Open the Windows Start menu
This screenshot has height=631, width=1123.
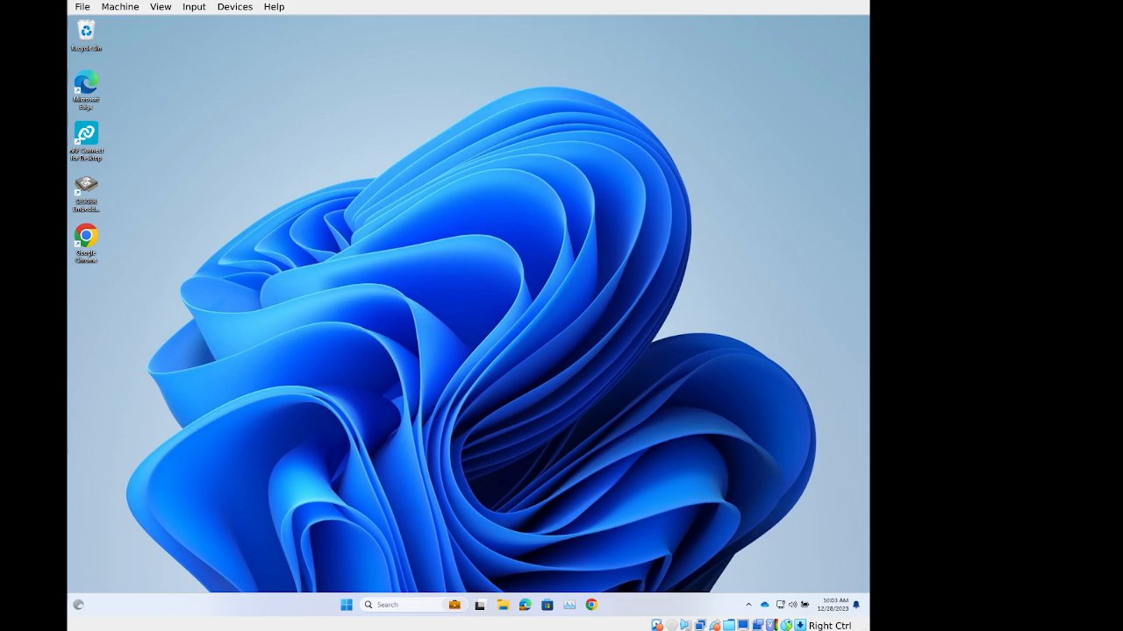pyautogui.click(x=347, y=605)
